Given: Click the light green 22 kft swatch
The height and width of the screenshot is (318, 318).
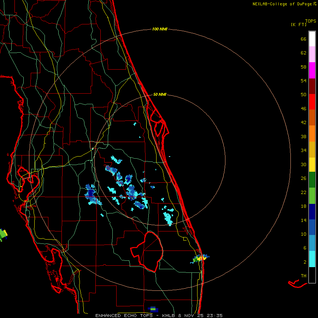Looking at the screenshot, I should click(312, 196).
